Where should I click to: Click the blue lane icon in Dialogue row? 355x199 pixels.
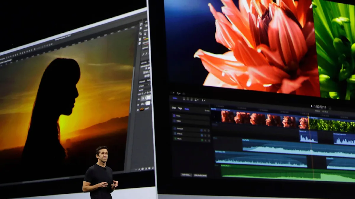201,130
